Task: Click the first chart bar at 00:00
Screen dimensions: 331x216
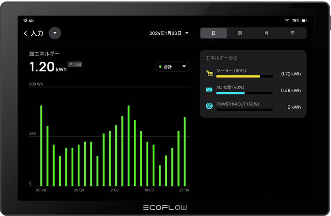Action: (x=41, y=145)
